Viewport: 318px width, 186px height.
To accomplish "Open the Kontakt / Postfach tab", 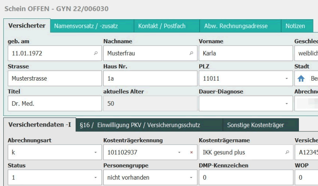I will click(x=162, y=26).
